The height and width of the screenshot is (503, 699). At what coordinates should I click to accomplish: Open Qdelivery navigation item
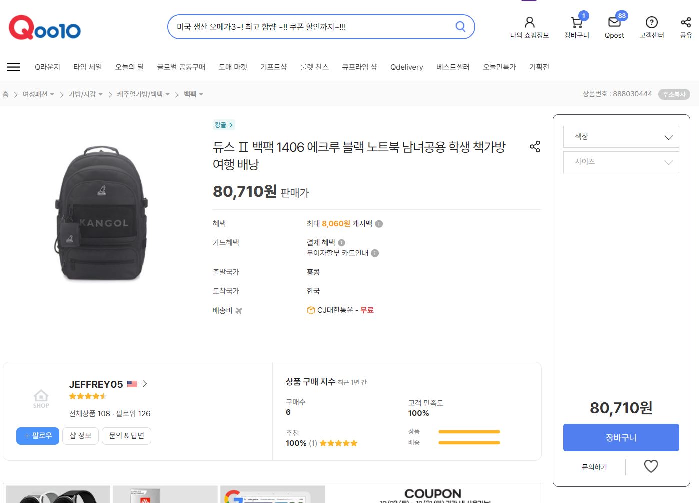[407, 67]
